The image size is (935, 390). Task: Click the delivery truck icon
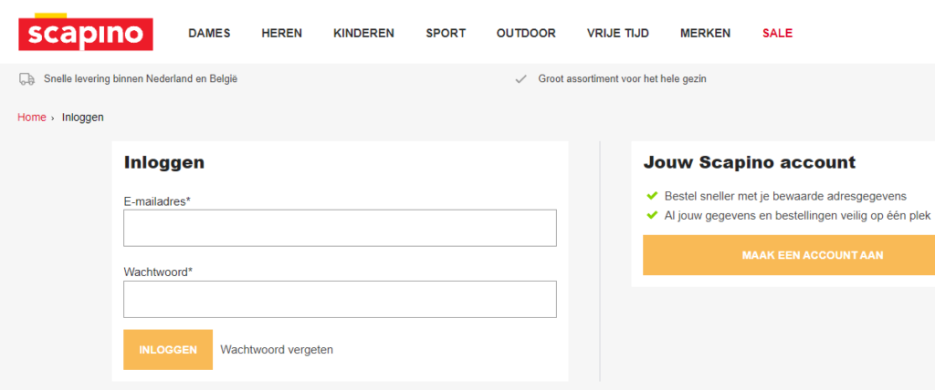click(x=26, y=79)
